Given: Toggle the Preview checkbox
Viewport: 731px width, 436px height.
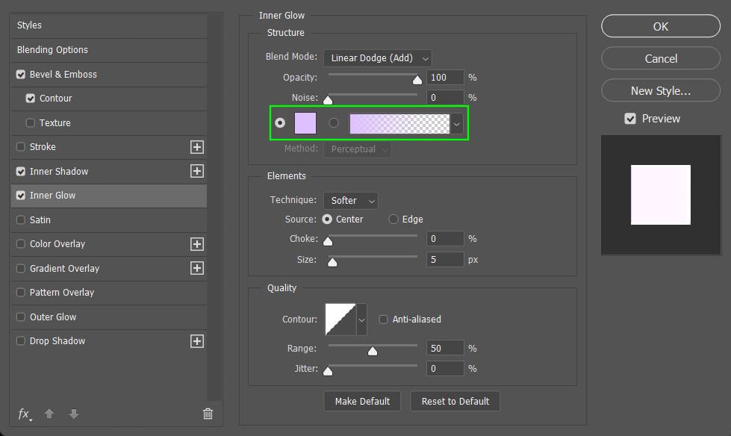Looking at the screenshot, I should tap(630, 119).
